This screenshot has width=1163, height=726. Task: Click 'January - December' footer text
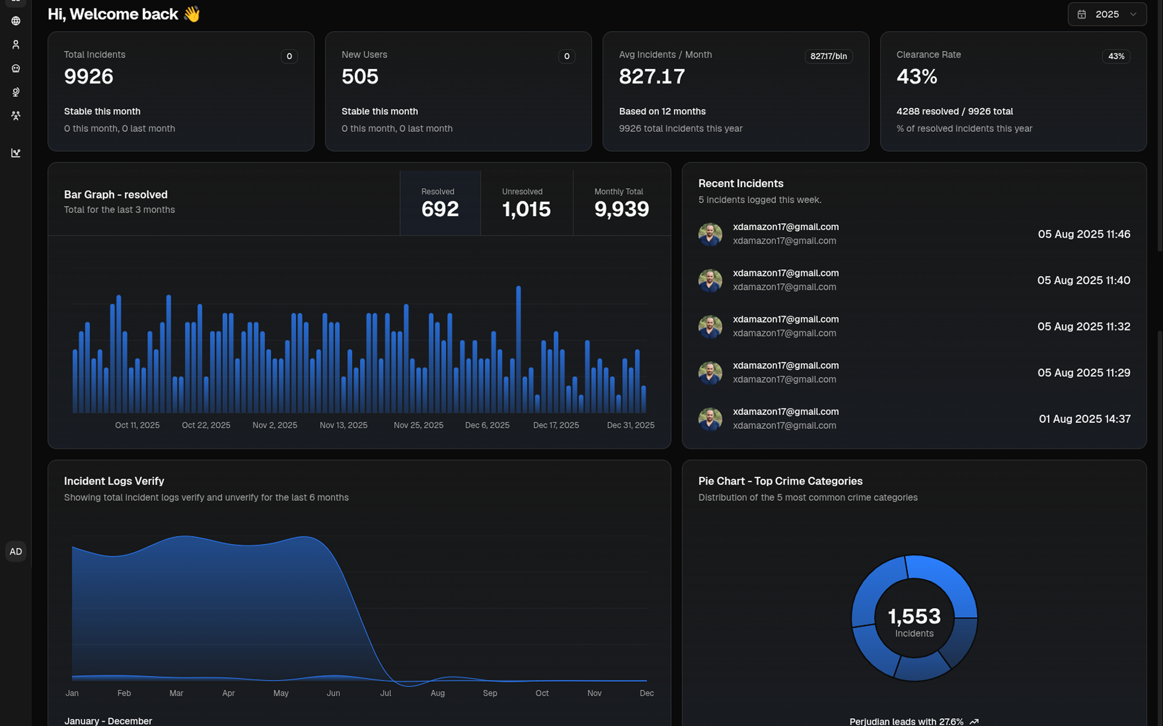[108, 721]
